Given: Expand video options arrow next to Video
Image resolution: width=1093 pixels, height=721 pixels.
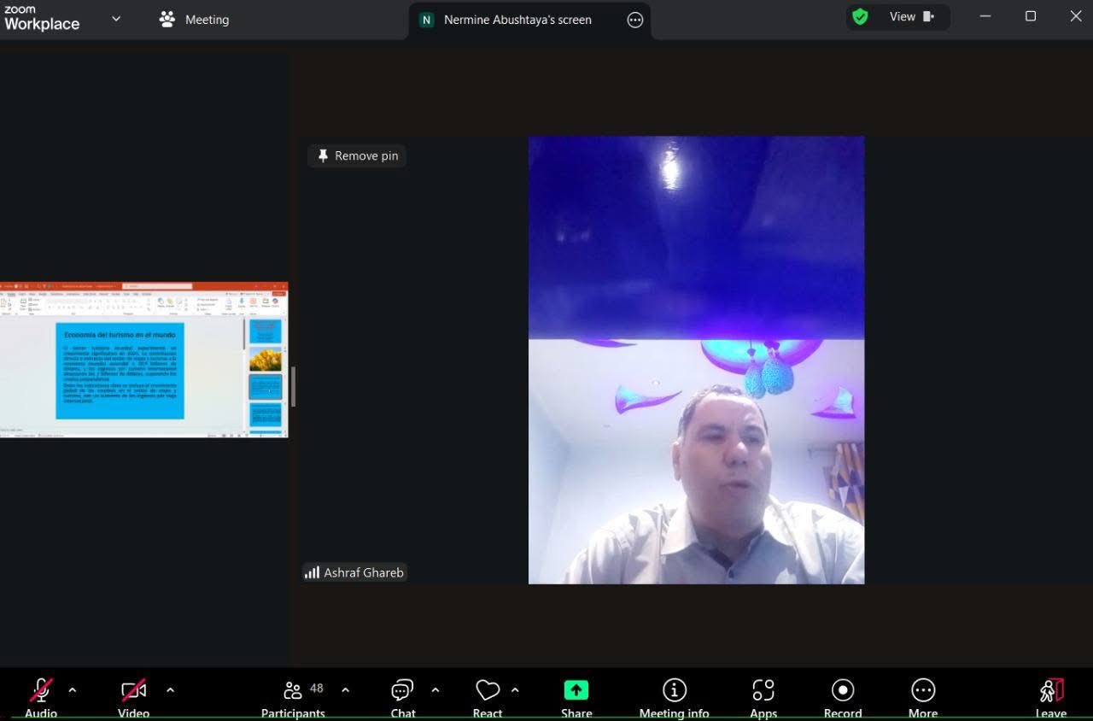Looking at the screenshot, I should pyautogui.click(x=170, y=690).
